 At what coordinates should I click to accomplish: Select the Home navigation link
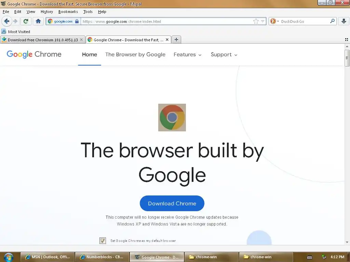point(90,55)
